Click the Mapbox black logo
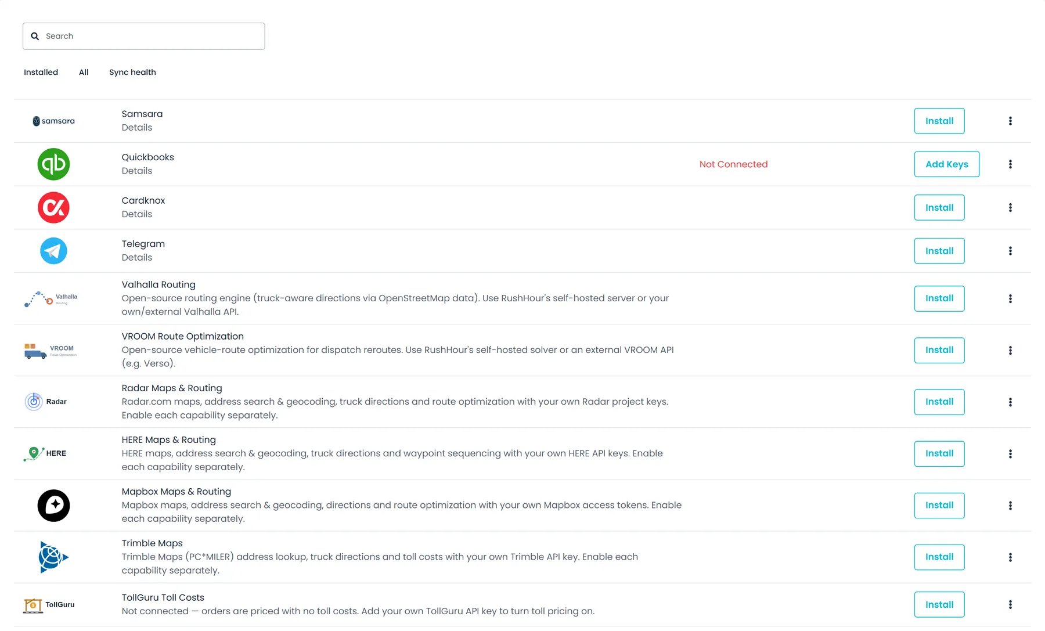Viewport: 1045px width, 631px height. click(53, 505)
